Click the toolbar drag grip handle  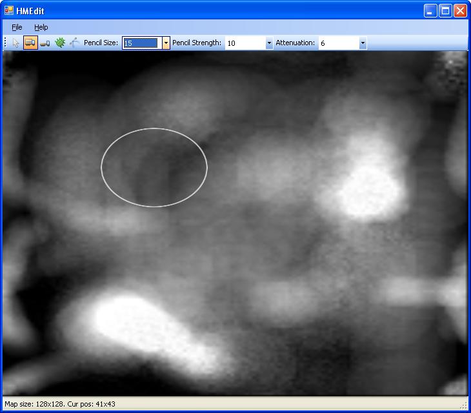click(x=5, y=43)
